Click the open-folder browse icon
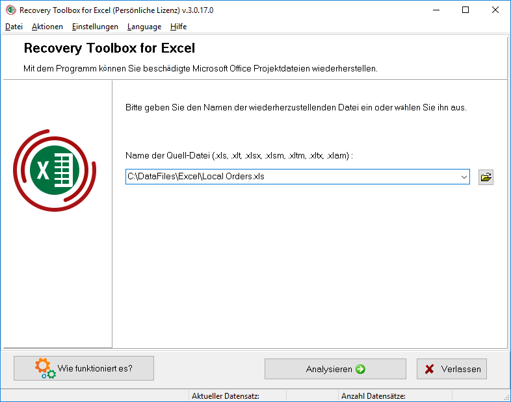 pyautogui.click(x=486, y=177)
